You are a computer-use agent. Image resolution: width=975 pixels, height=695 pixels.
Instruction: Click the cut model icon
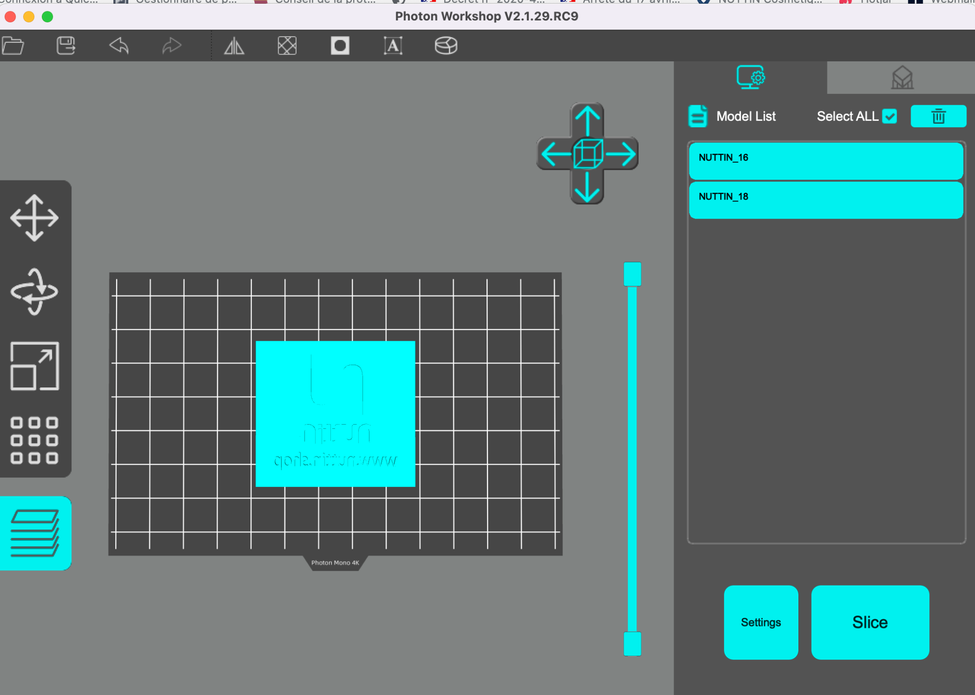pyautogui.click(x=446, y=46)
